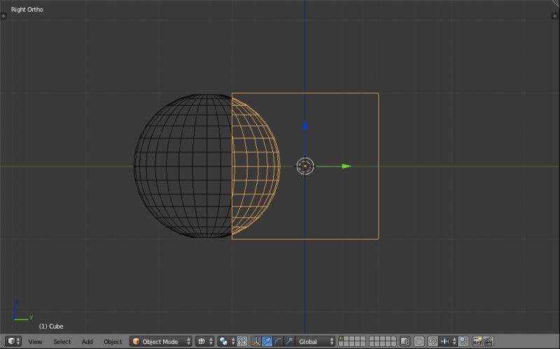Open the Add menu
The width and height of the screenshot is (560, 349).
87,341
